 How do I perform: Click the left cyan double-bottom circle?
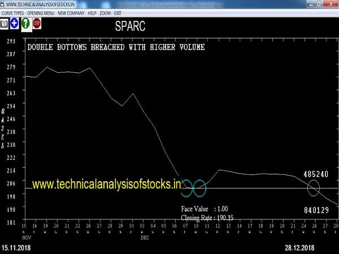(x=187, y=188)
